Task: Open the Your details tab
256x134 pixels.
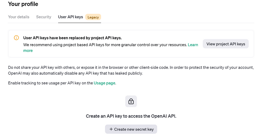Action: (19, 17)
